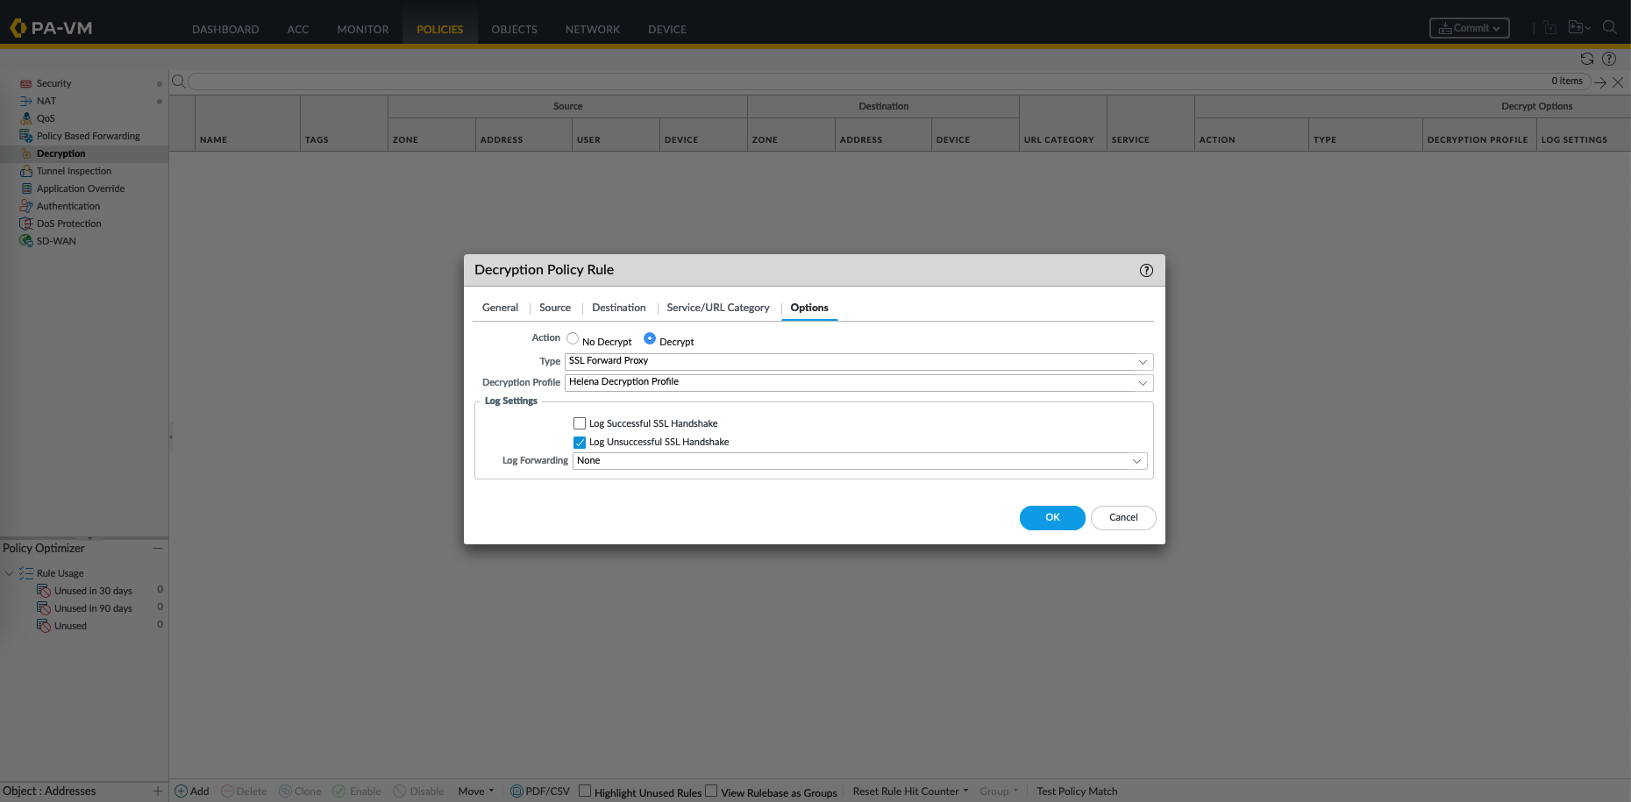Screen dimensions: 1631x802
Task: Expand the Log Forwarding dropdown
Action: pyautogui.click(x=859, y=461)
